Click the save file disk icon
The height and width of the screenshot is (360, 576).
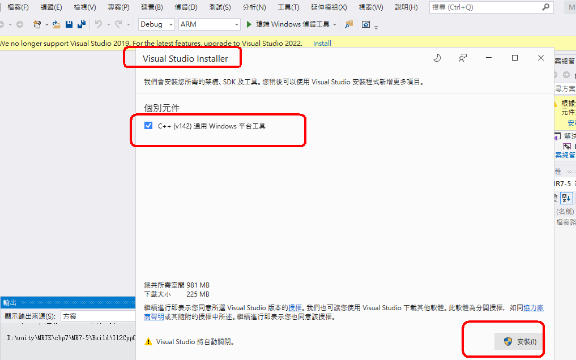tap(69, 24)
